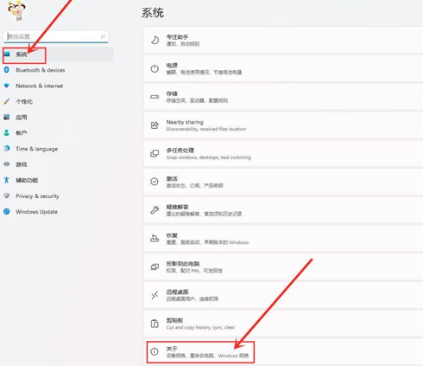Open Bluetooth & devices settings
This screenshot has width=423, height=366.
[x=40, y=70]
